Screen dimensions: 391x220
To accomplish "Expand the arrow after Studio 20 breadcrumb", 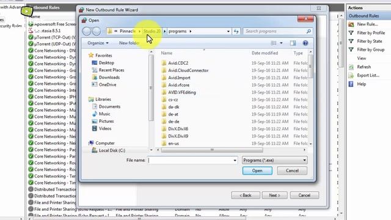I will click(164, 31).
